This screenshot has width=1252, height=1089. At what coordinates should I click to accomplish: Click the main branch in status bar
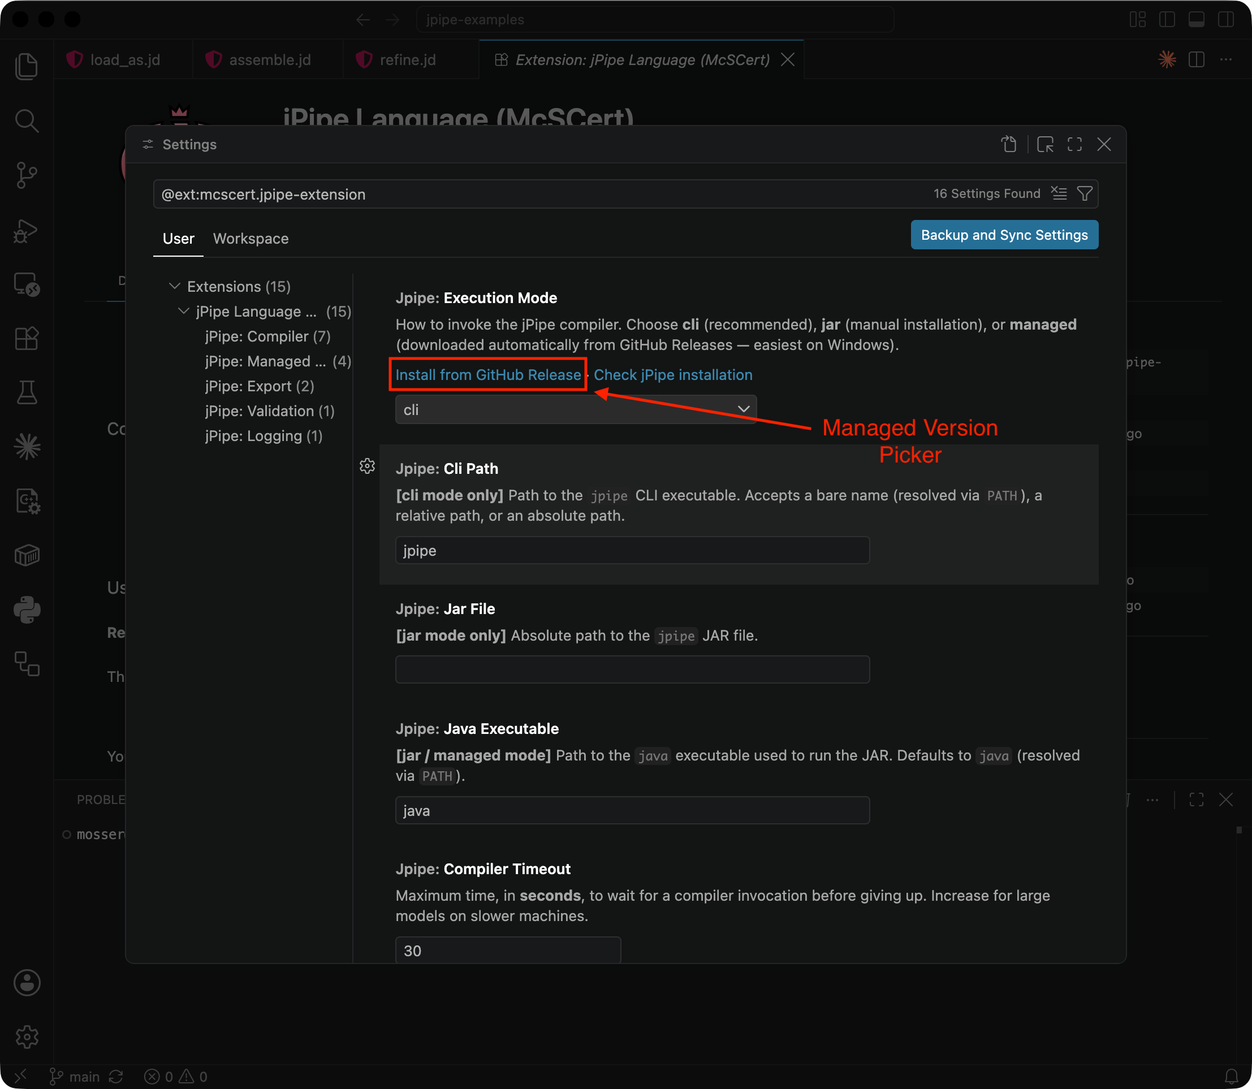click(74, 1077)
